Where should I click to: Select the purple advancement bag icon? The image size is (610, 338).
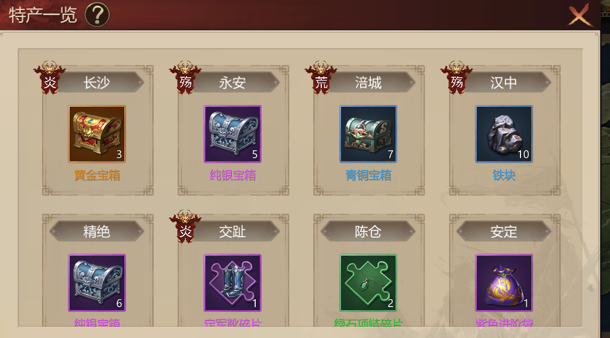504,283
